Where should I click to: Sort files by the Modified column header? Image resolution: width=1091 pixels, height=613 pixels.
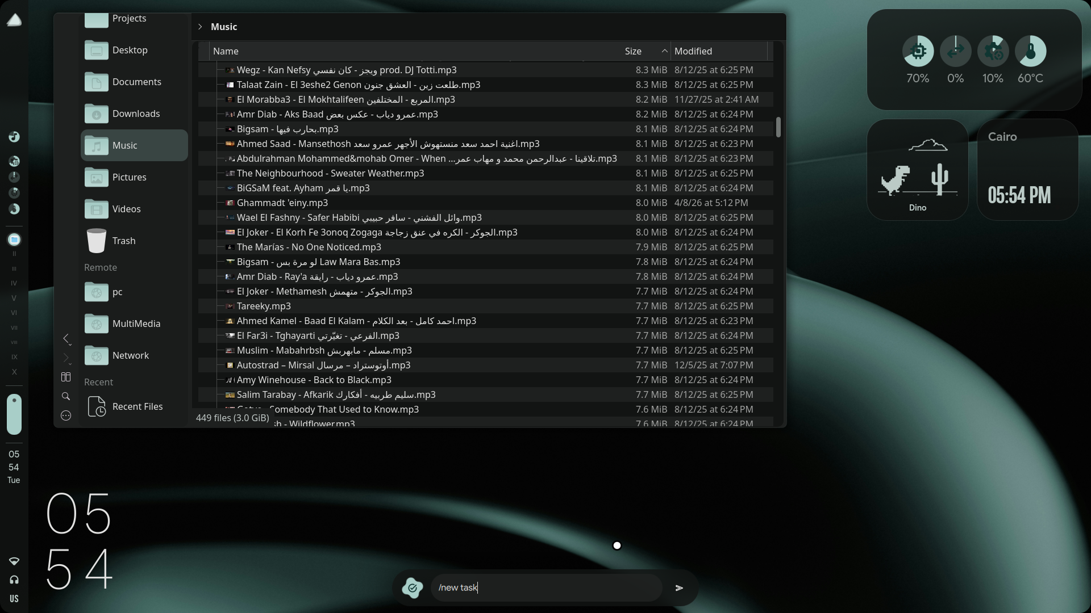click(693, 51)
